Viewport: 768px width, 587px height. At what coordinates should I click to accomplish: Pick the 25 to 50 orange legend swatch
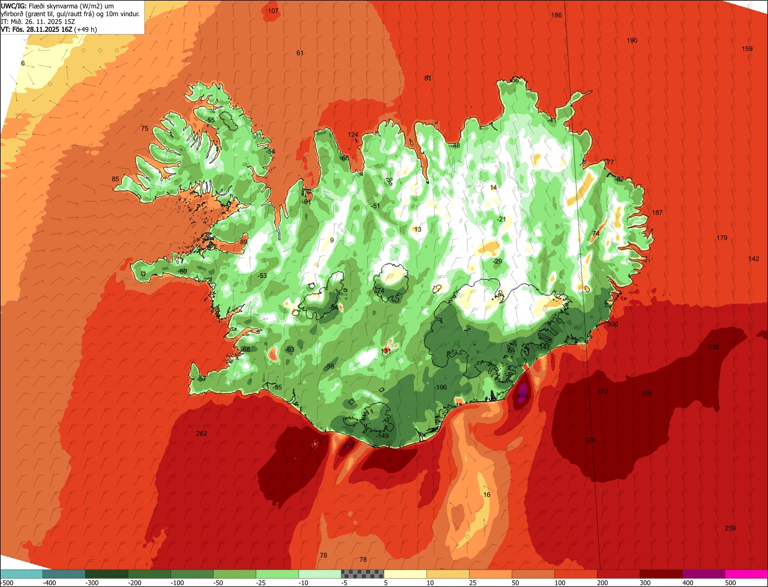click(x=490, y=574)
